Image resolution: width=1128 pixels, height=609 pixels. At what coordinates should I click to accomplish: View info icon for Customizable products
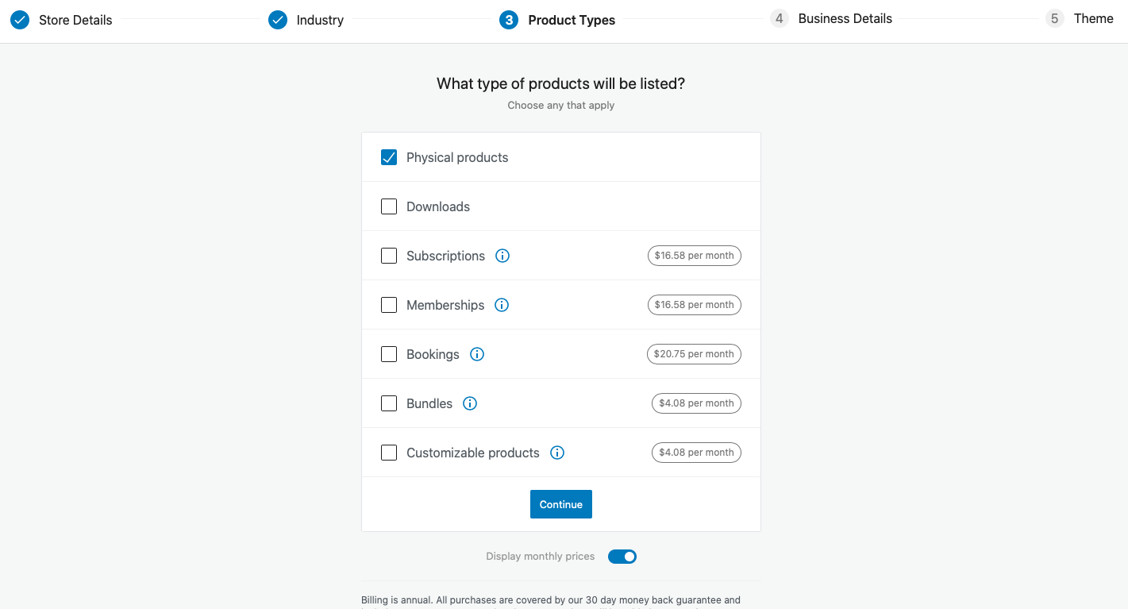[557, 453]
